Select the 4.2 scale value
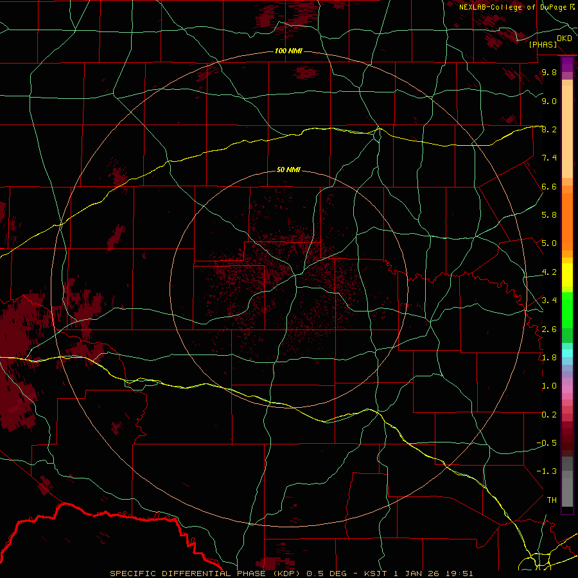The height and width of the screenshot is (578, 578). 549,272
